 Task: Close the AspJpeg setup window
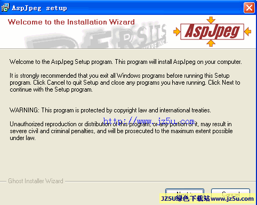tap(249, 8)
